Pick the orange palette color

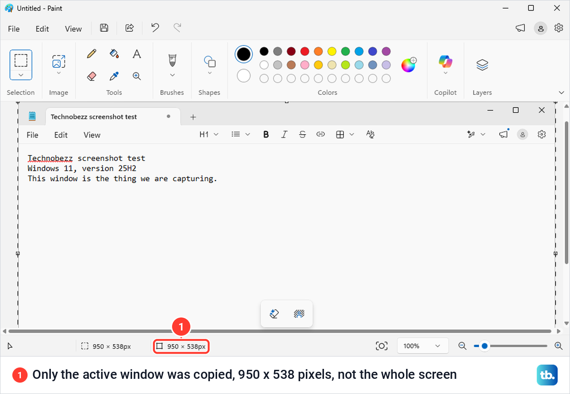coord(318,51)
